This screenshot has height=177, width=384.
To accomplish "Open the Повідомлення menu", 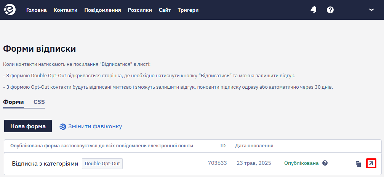I will (x=102, y=10).
